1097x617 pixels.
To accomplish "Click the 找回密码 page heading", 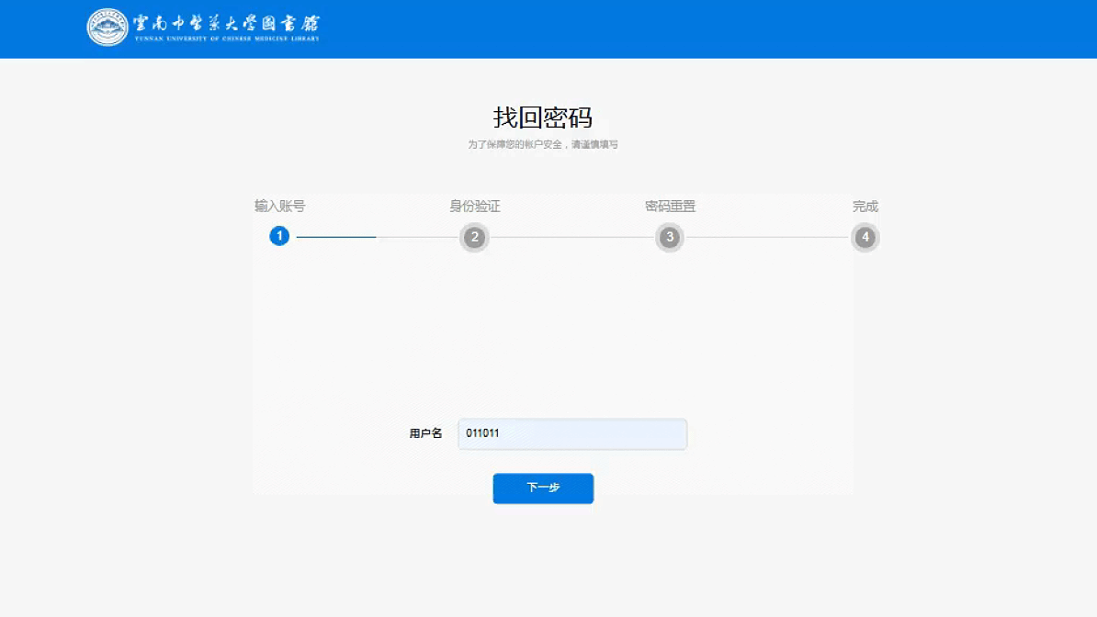I will coord(542,118).
